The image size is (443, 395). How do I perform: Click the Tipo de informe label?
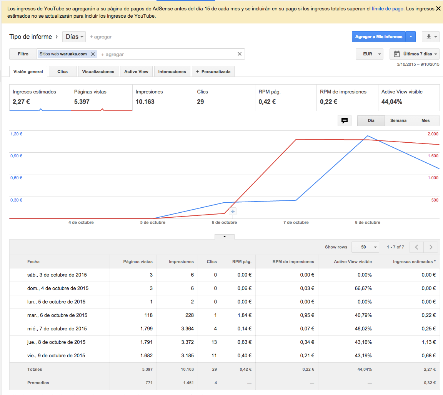pos(30,37)
